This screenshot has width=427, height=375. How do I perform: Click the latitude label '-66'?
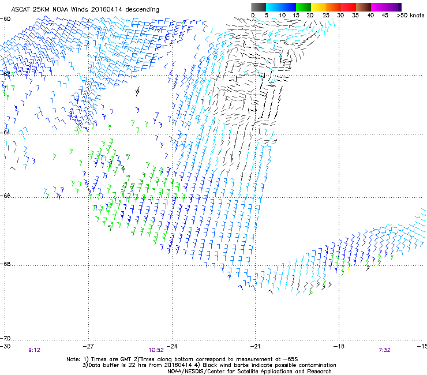click(x=5, y=196)
